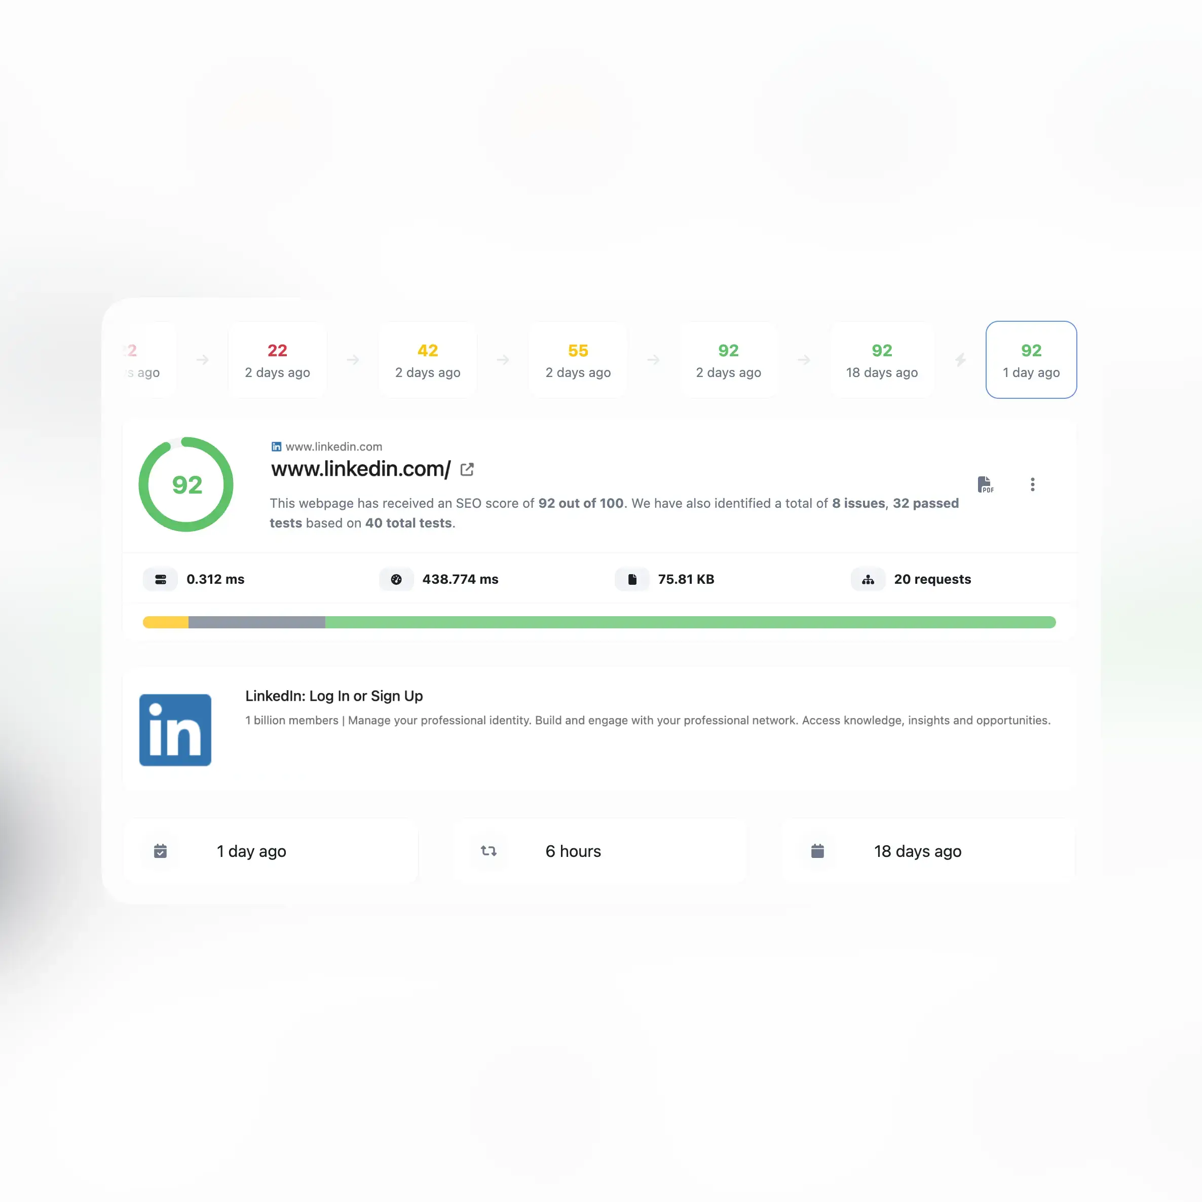Click calendar icon beside 18 days ago
The height and width of the screenshot is (1202, 1202).
(x=817, y=851)
